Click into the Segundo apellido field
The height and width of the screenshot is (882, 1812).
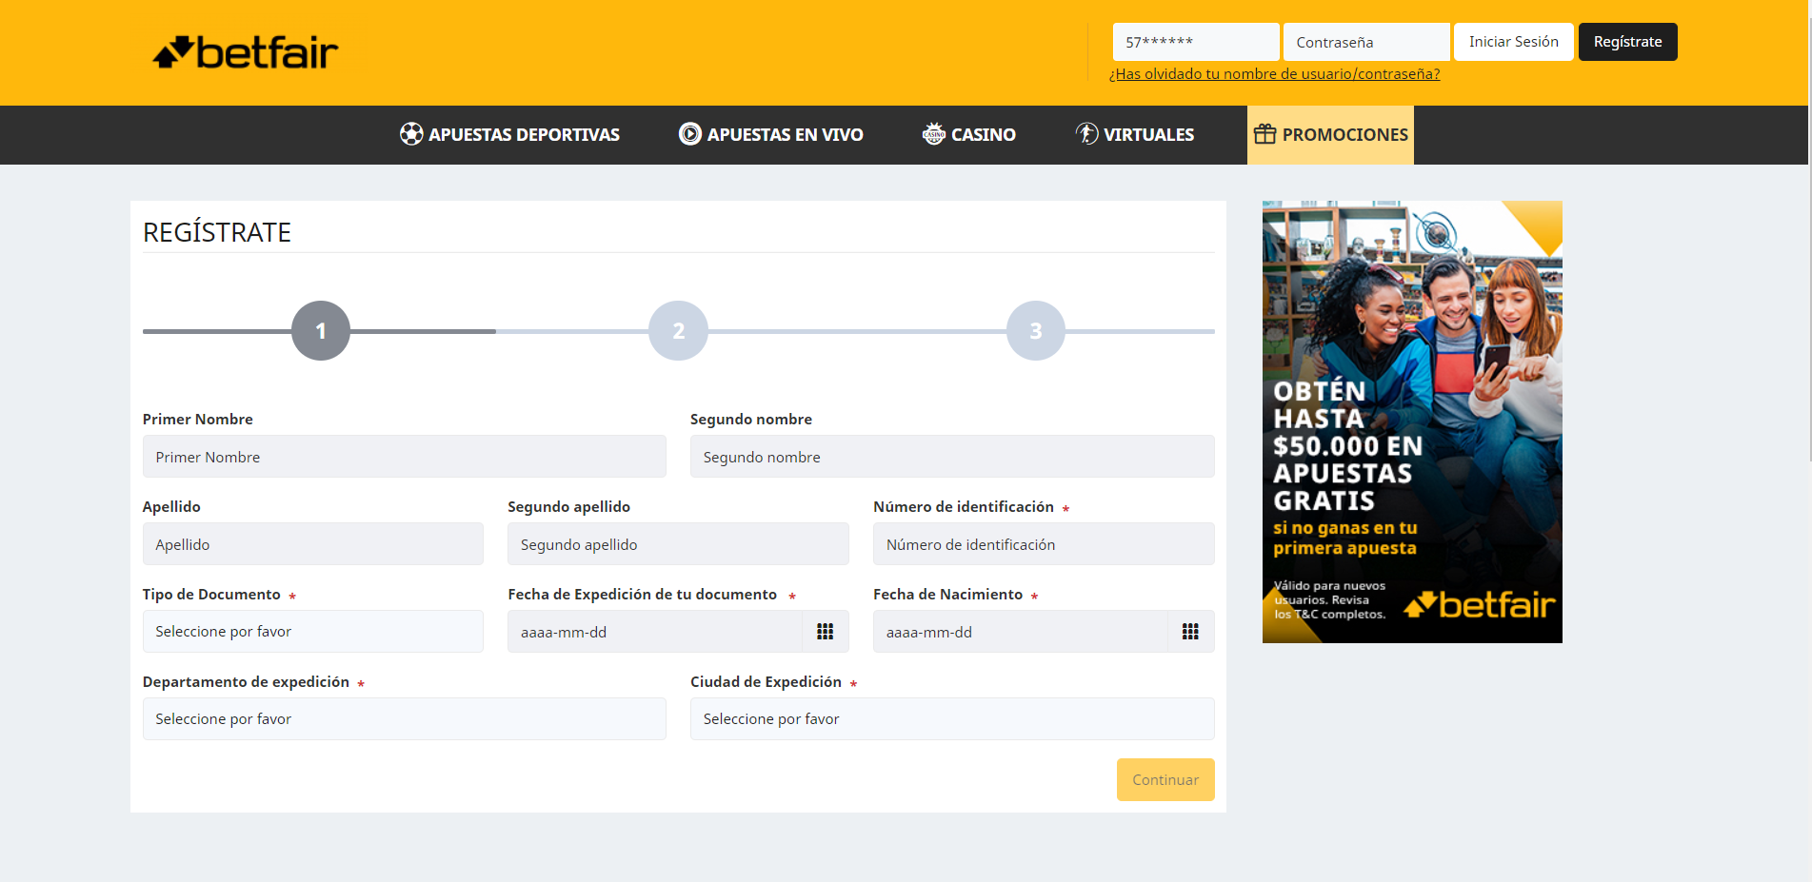(x=678, y=544)
